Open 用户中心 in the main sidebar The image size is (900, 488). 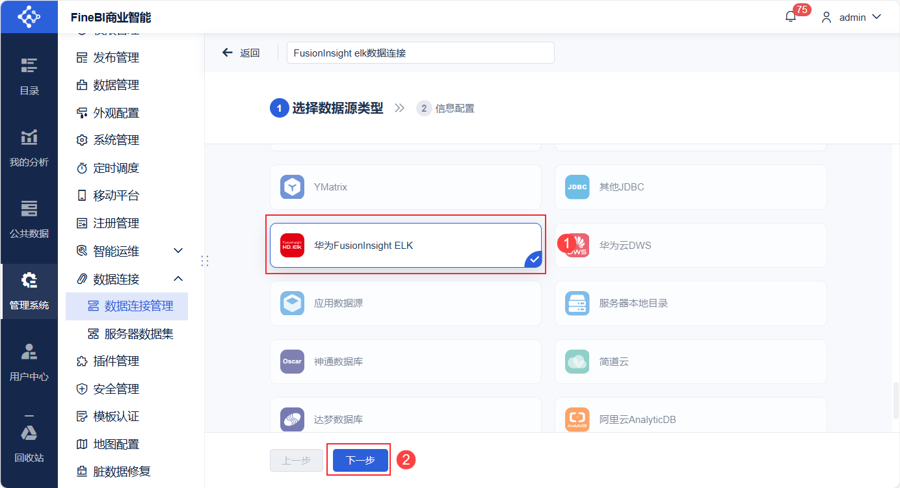click(x=29, y=363)
